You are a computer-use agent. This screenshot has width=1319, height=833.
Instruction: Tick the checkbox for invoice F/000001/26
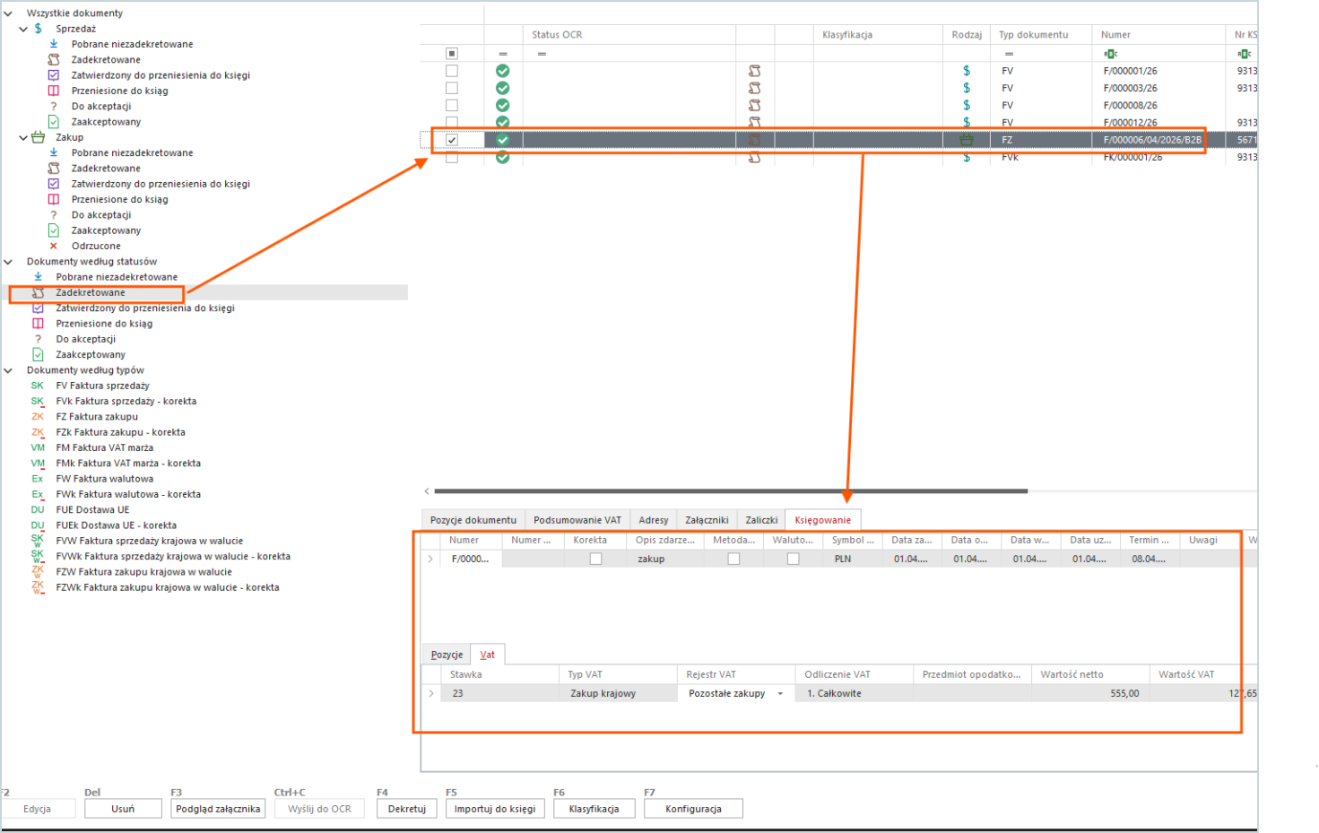[x=452, y=71]
